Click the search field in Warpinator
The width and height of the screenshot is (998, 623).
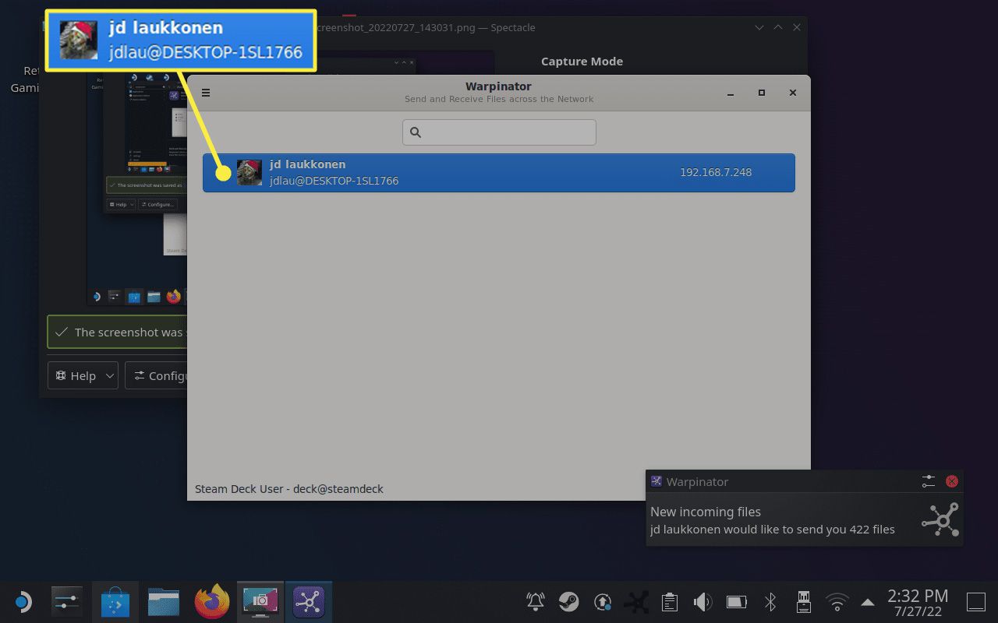[x=499, y=132]
